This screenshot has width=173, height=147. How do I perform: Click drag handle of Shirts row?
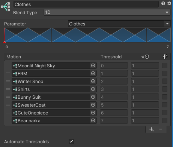pos(8,89)
